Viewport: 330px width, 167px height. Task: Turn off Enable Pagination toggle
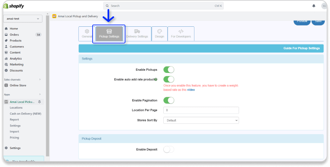click(169, 100)
